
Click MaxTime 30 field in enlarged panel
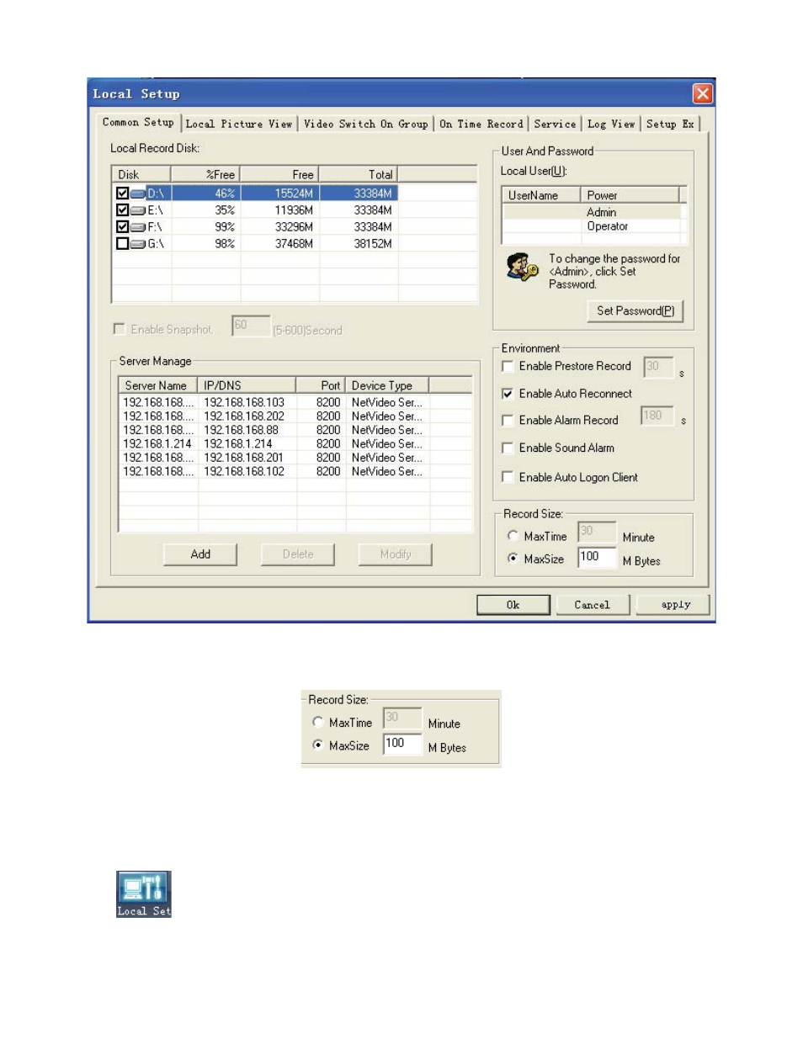tap(402, 718)
